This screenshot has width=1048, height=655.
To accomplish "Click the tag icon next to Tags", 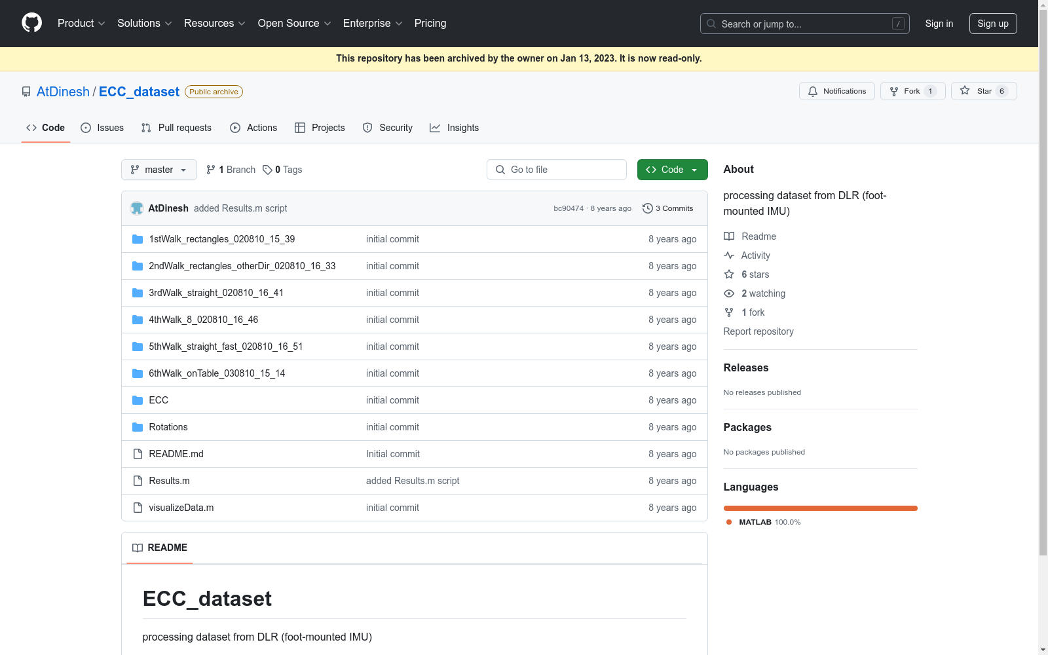I will pyautogui.click(x=267, y=170).
